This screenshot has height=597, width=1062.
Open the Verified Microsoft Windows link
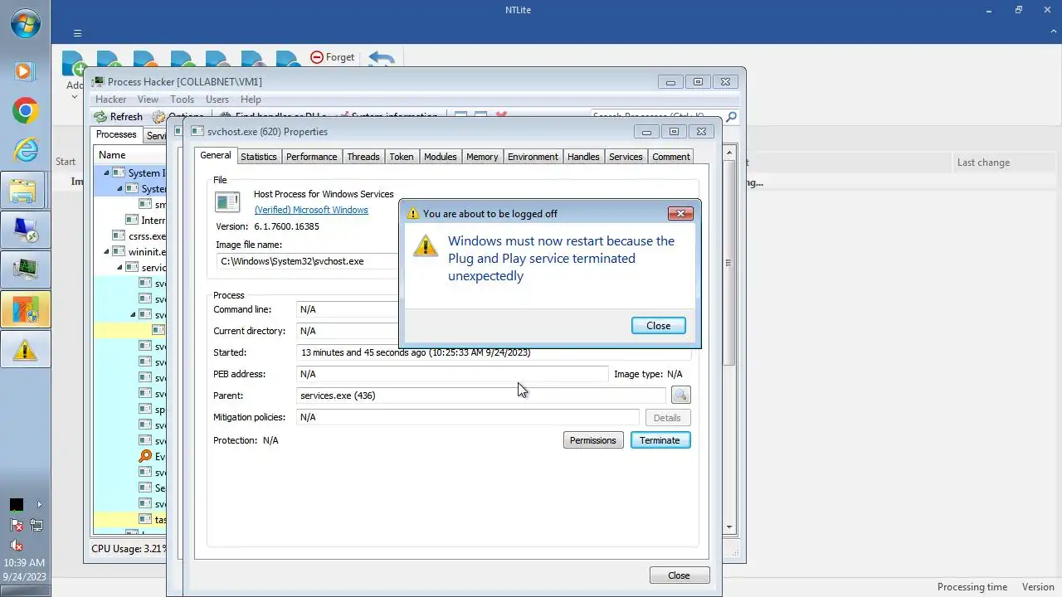(x=311, y=210)
